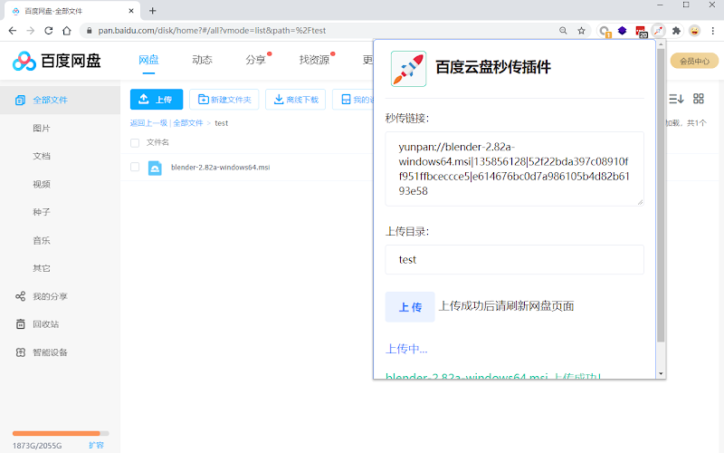The height and width of the screenshot is (453, 724).
Task: Click 全部文件 breadcrumb link
Action: 188,123
